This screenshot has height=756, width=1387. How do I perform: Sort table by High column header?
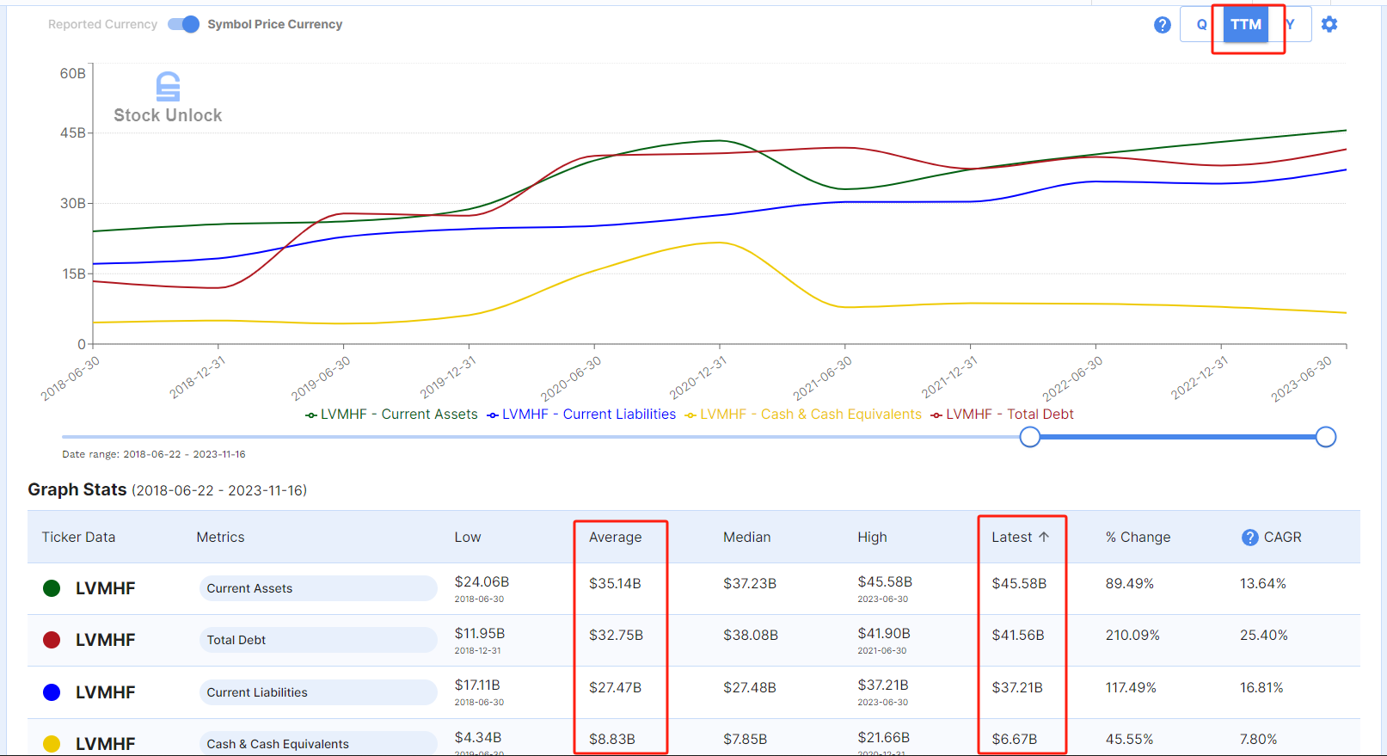872,537
